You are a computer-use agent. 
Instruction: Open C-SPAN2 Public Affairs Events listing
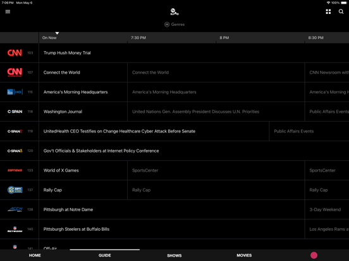(309, 131)
